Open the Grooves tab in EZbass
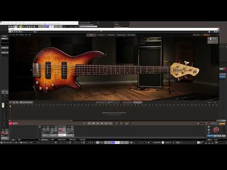This screenshot has height=170, width=227. (x=101, y=35)
